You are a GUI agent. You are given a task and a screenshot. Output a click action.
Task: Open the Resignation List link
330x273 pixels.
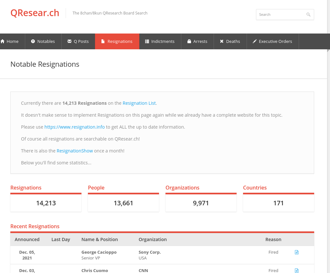pyautogui.click(x=140, y=103)
